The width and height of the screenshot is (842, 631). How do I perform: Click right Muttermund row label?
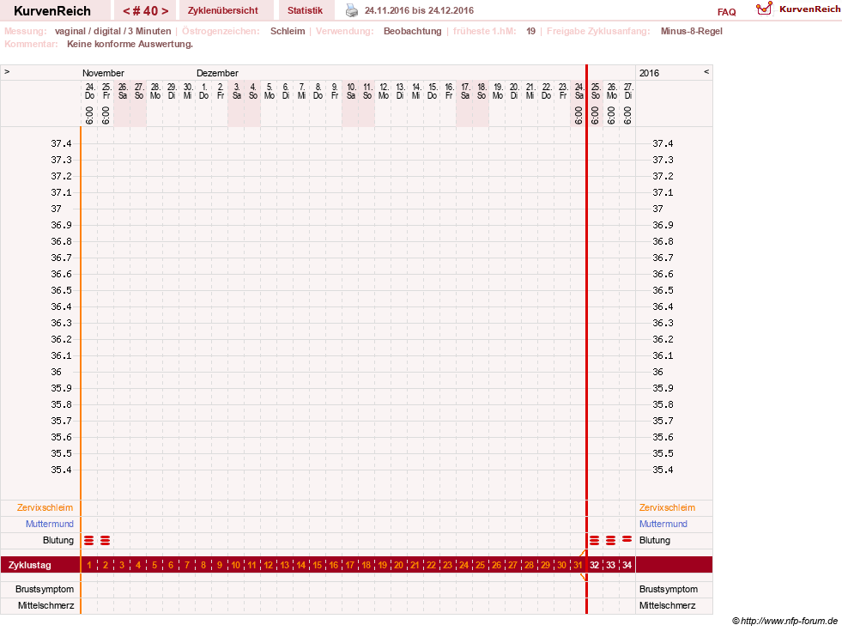[x=663, y=524]
